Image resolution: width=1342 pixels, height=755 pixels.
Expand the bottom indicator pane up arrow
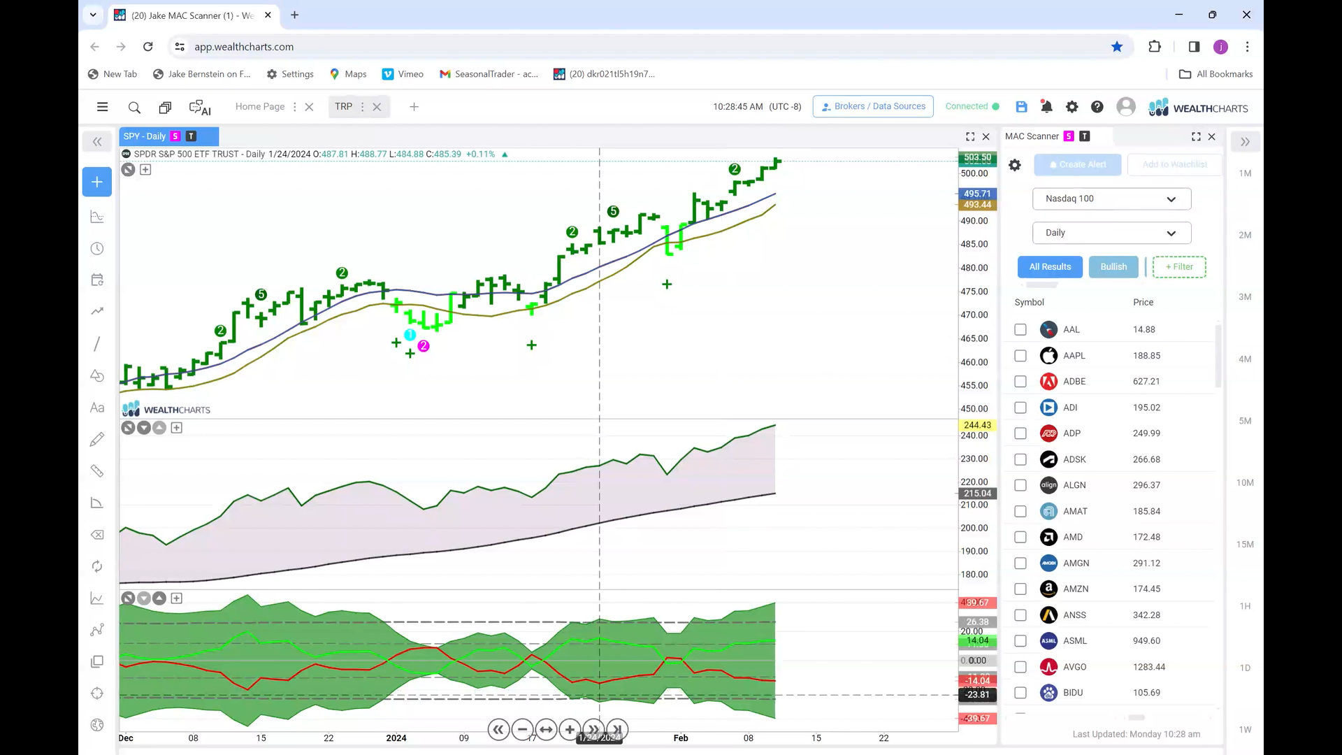159,598
